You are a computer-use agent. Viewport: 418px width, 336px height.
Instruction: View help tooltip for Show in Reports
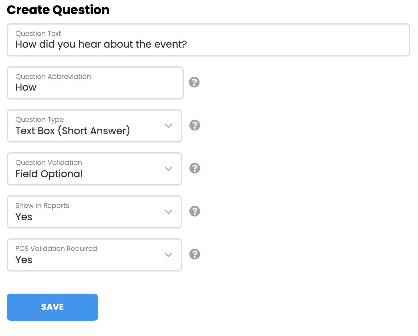195,211
